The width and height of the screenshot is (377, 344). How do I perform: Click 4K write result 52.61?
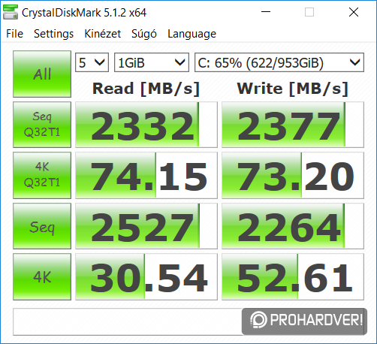tap(293, 276)
